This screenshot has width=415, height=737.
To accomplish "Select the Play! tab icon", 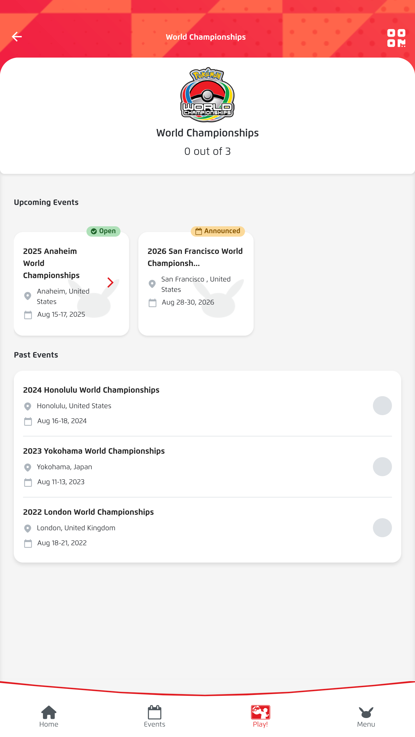I will [x=261, y=712].
